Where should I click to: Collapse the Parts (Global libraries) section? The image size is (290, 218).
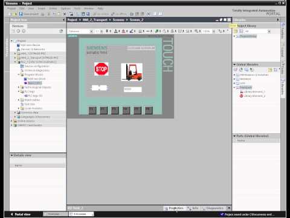pyautogui.click(x=234, y=136)
